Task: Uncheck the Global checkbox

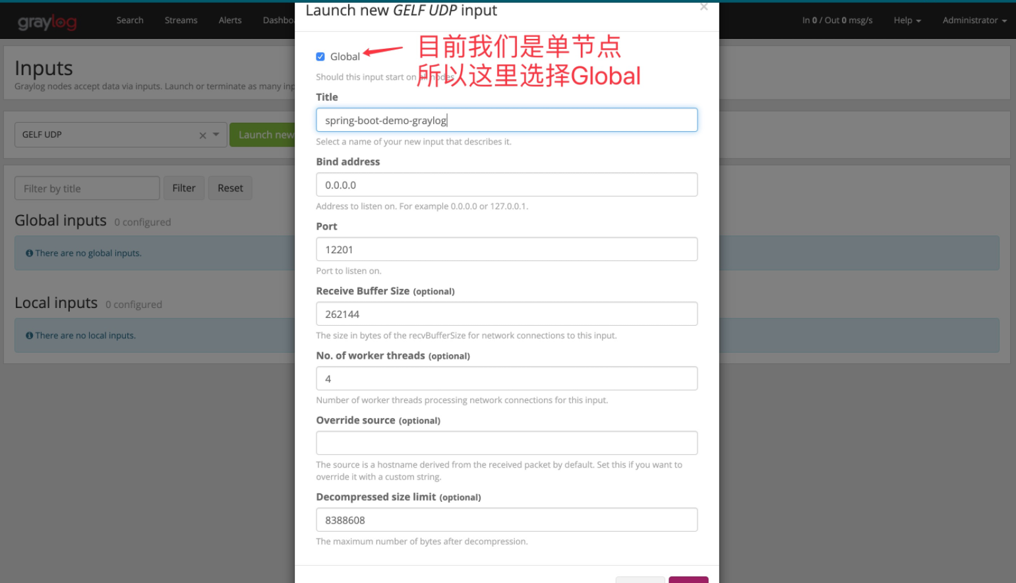Action: click(320, 57)
